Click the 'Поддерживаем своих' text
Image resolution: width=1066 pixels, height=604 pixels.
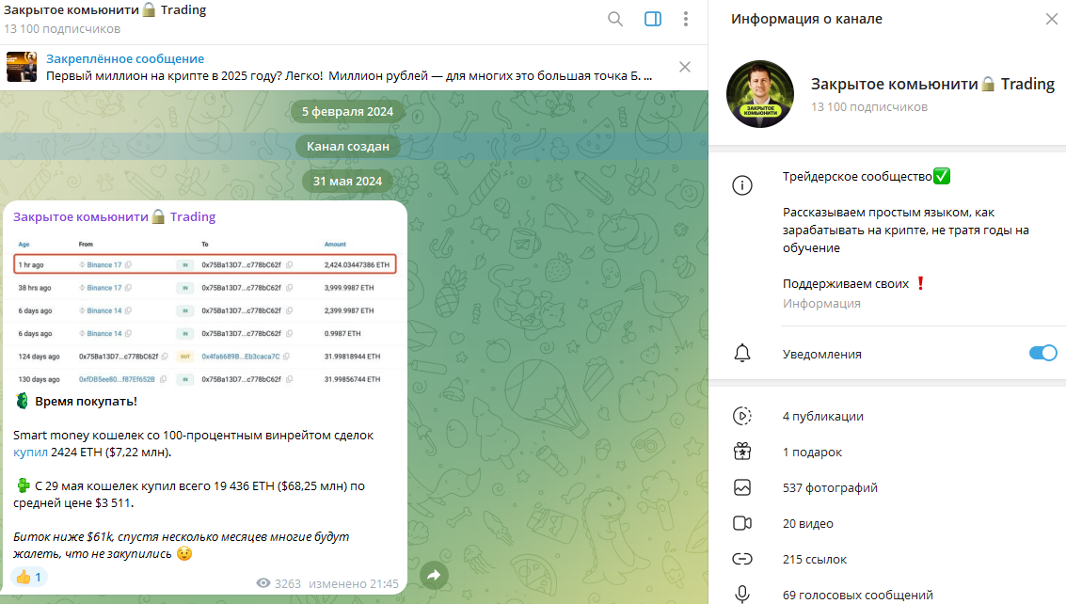click(846, 283)
